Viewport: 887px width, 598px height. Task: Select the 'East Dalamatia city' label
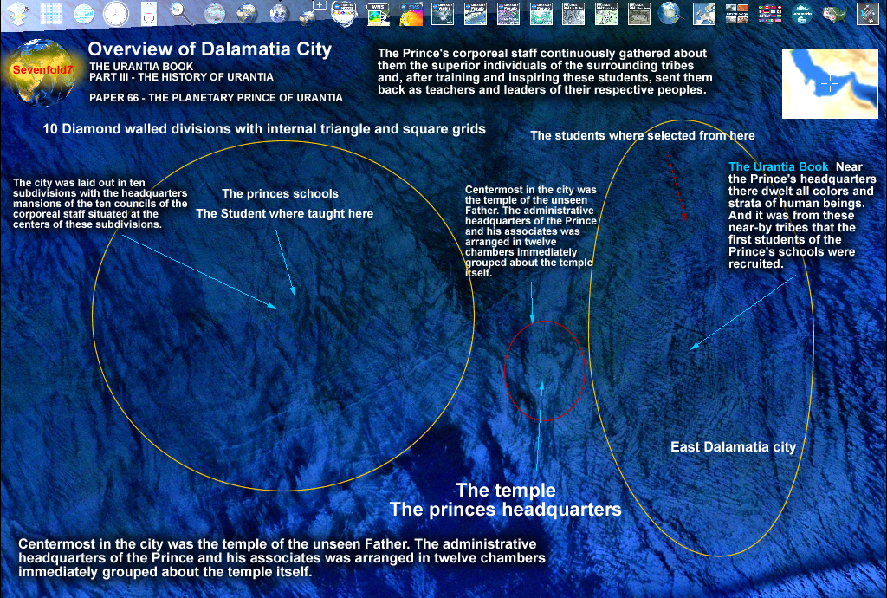click(733, 447)
